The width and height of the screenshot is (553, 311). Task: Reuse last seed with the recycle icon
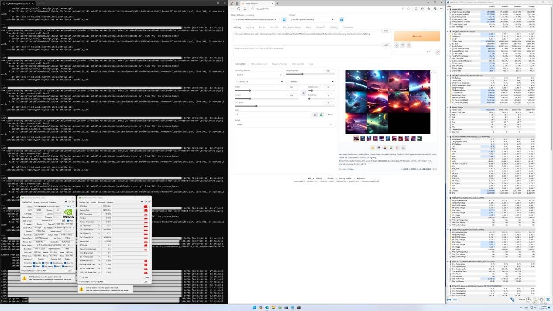[321, 115]
